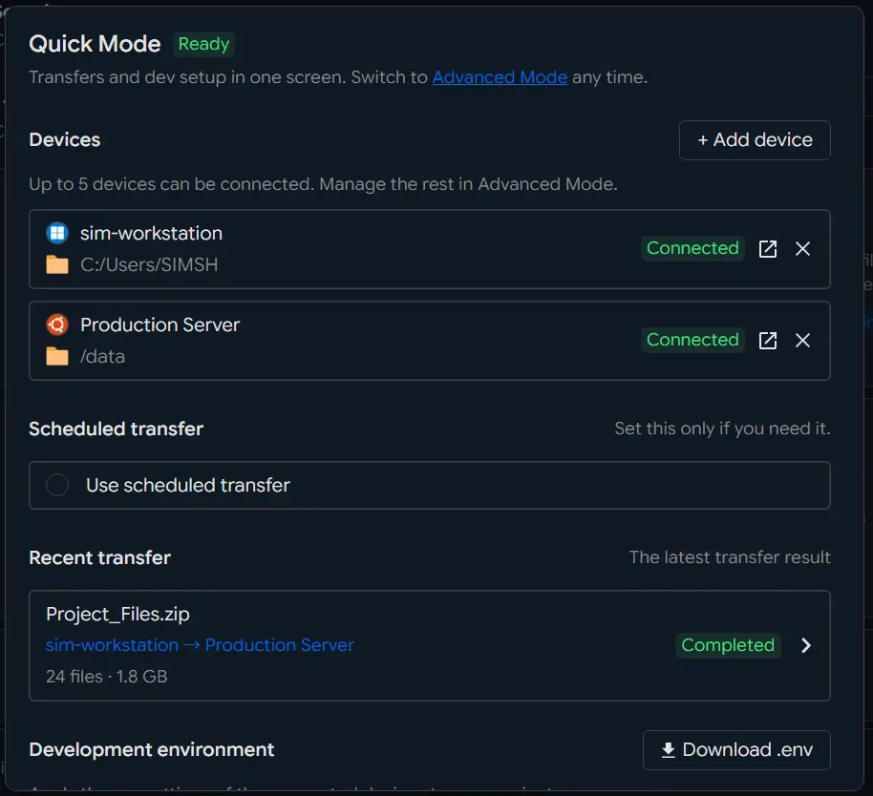Click the Completed status badge
Viewport: 873px width, 796px height.
click(x=728, y=645)
